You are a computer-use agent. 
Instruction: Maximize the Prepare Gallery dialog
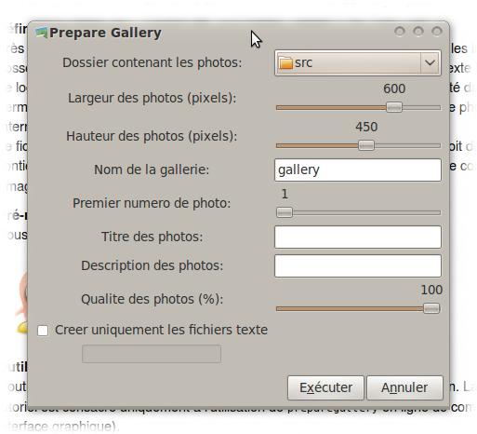(418, 32)
